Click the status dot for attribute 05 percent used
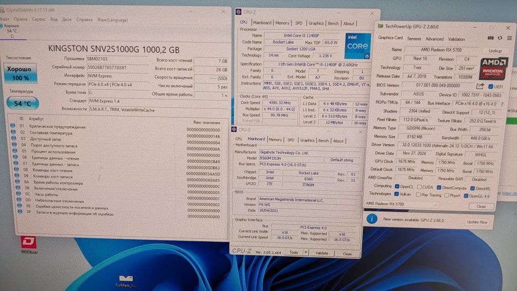Viewport: 517px width, 291px height. click(x=15, y=151)
